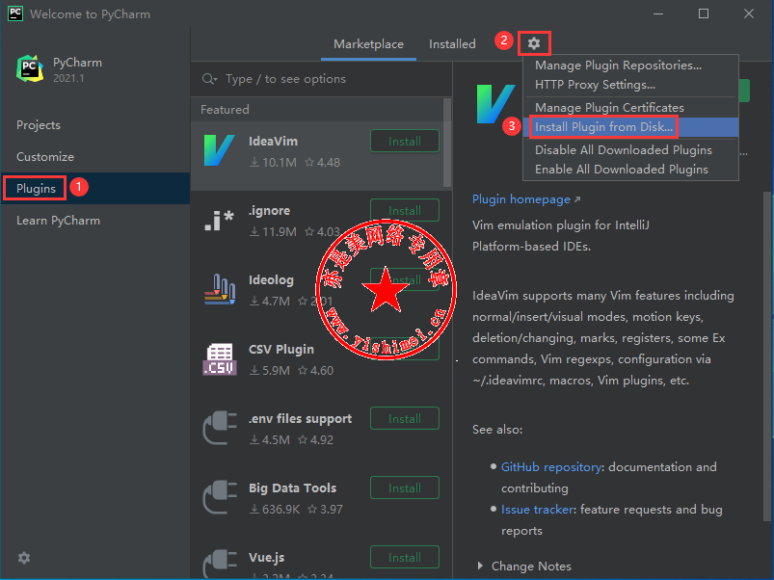Click the search magnifier icon
The image size is (774, 580).
pyautogui.click(x=209, y=79)
